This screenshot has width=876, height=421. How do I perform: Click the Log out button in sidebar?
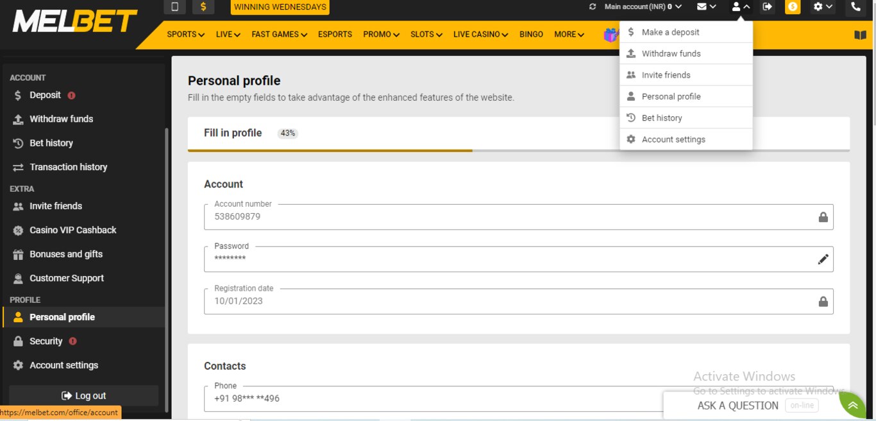[83, 396]
